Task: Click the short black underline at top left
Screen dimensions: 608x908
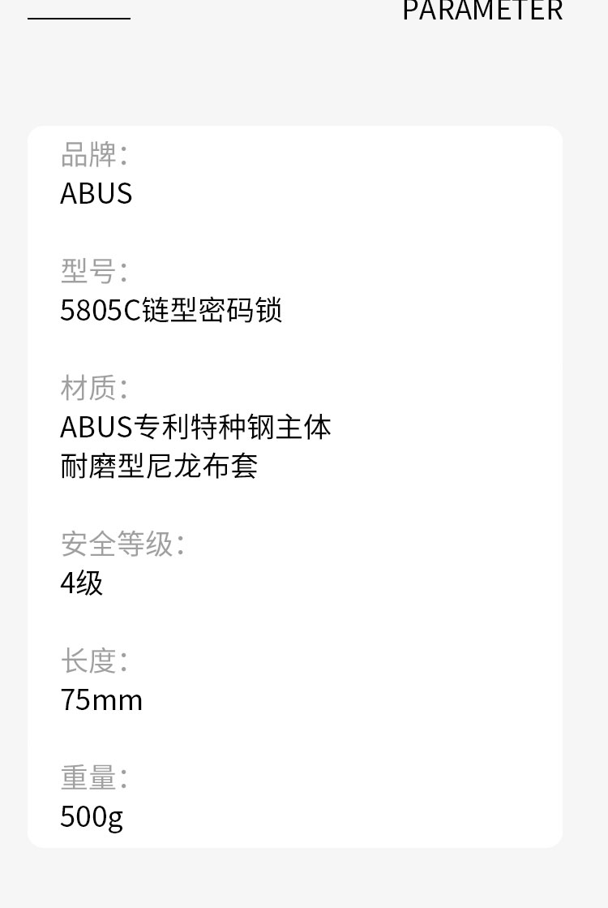Action: (x=79, y=18)
